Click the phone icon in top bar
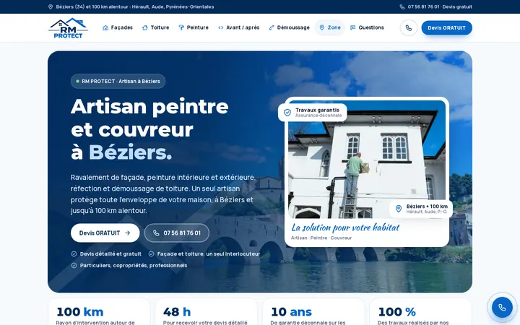This screenshot has width=520, height=325. (402, 7)
